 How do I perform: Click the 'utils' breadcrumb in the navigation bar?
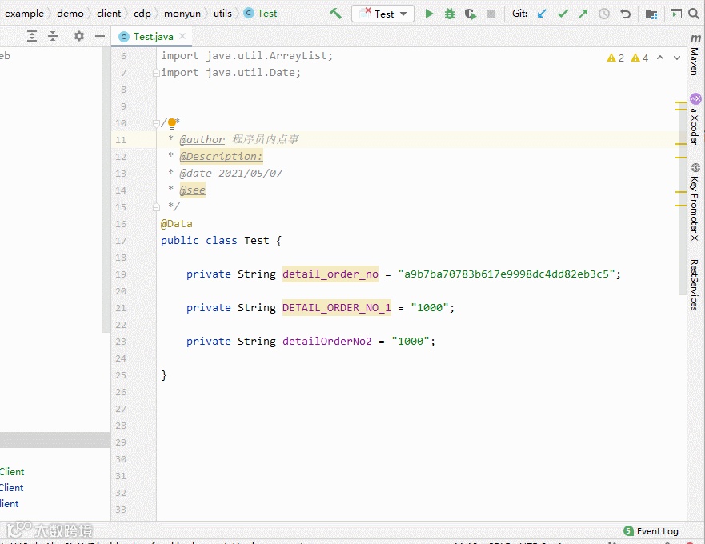222,14
